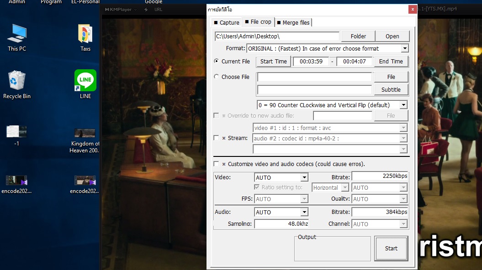Click the lightning bolt icon in KMPlayer
The width and height of the screenshot is (482, 270).
[146, 10]
